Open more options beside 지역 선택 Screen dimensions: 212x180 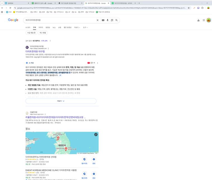coord(50,41)
